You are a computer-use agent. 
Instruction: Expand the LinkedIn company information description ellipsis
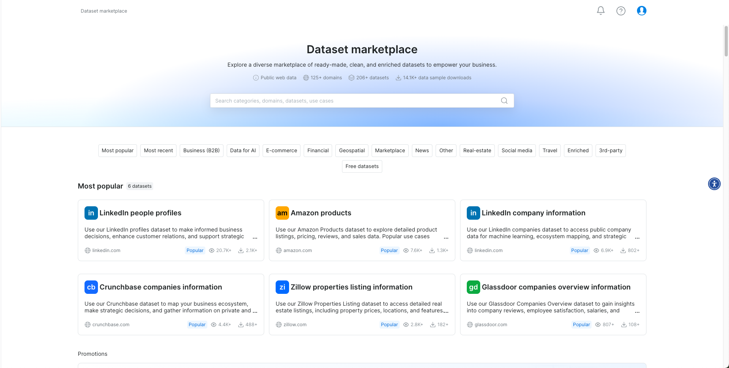point(637,237)
